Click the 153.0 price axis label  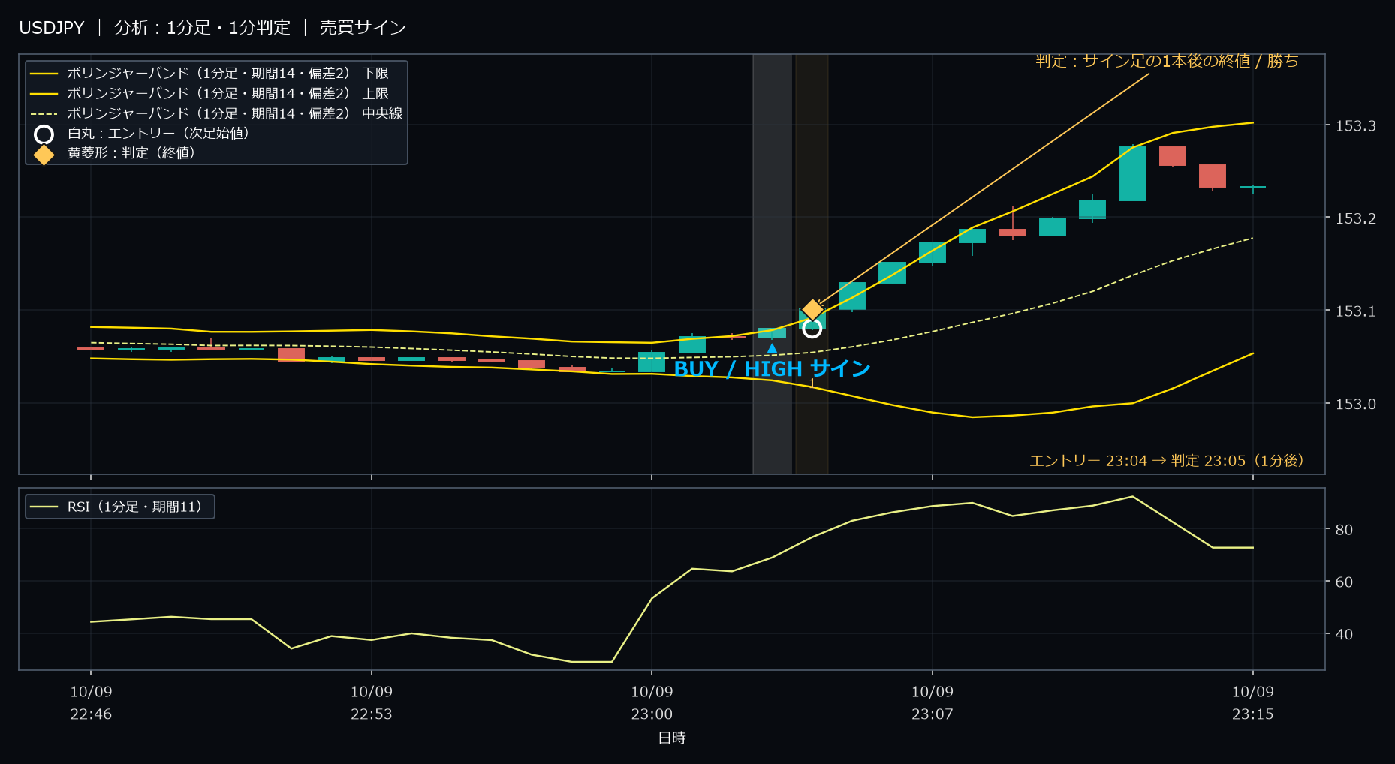coord(1355,404)
